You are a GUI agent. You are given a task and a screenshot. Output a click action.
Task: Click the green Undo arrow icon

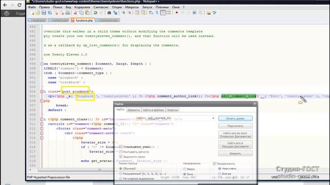pos(95,13)
